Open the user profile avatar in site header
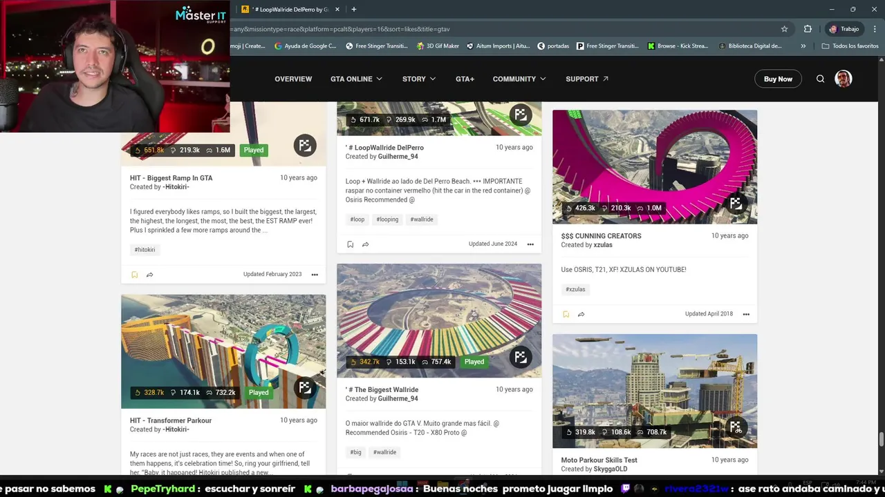Image resolution: width=885 pixels, height=497 pixels. coord(844,79)
